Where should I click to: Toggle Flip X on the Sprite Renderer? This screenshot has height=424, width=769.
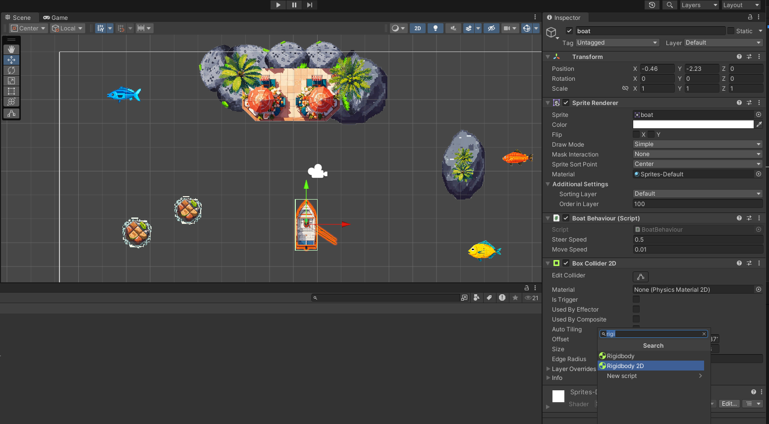point(637,134)
